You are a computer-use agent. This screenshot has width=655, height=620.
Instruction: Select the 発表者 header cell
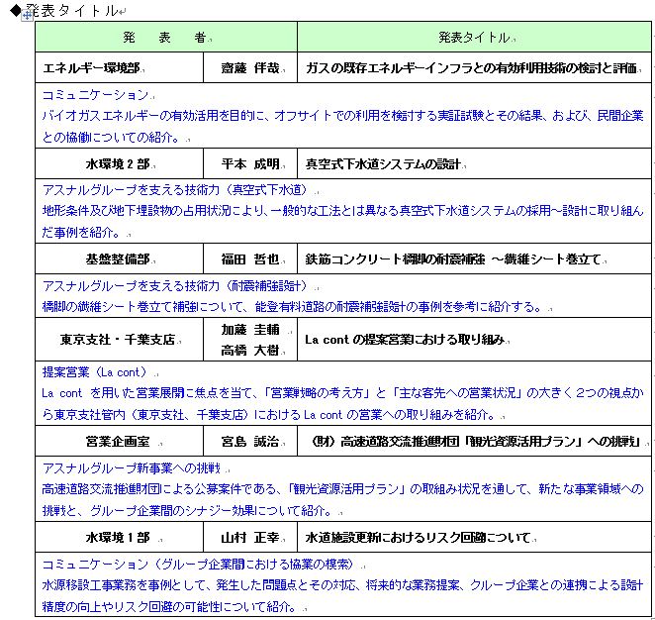click(166, 38)
